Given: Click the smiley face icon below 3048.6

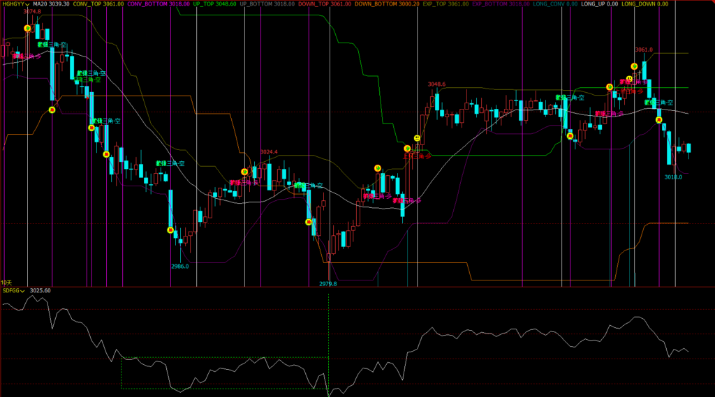Looking at the screenshot, I should 417,138.
